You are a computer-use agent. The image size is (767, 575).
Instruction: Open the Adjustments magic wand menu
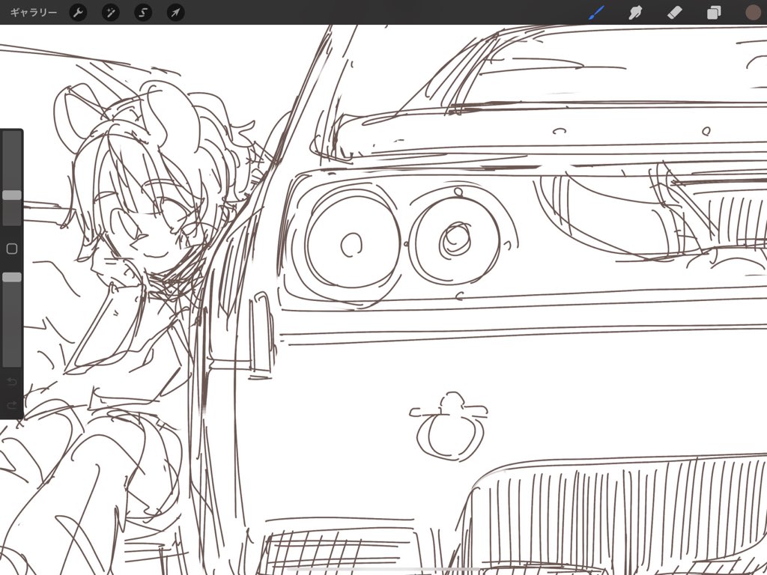click(111, 12)
